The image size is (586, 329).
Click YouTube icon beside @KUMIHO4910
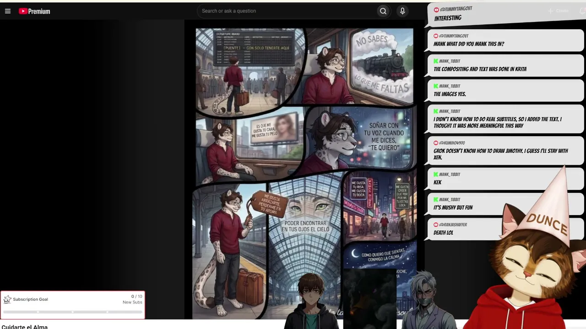(436, 143)
